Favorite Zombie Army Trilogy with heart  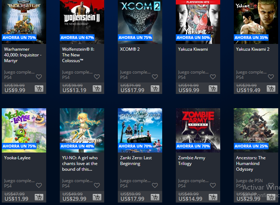click(213, 185)
